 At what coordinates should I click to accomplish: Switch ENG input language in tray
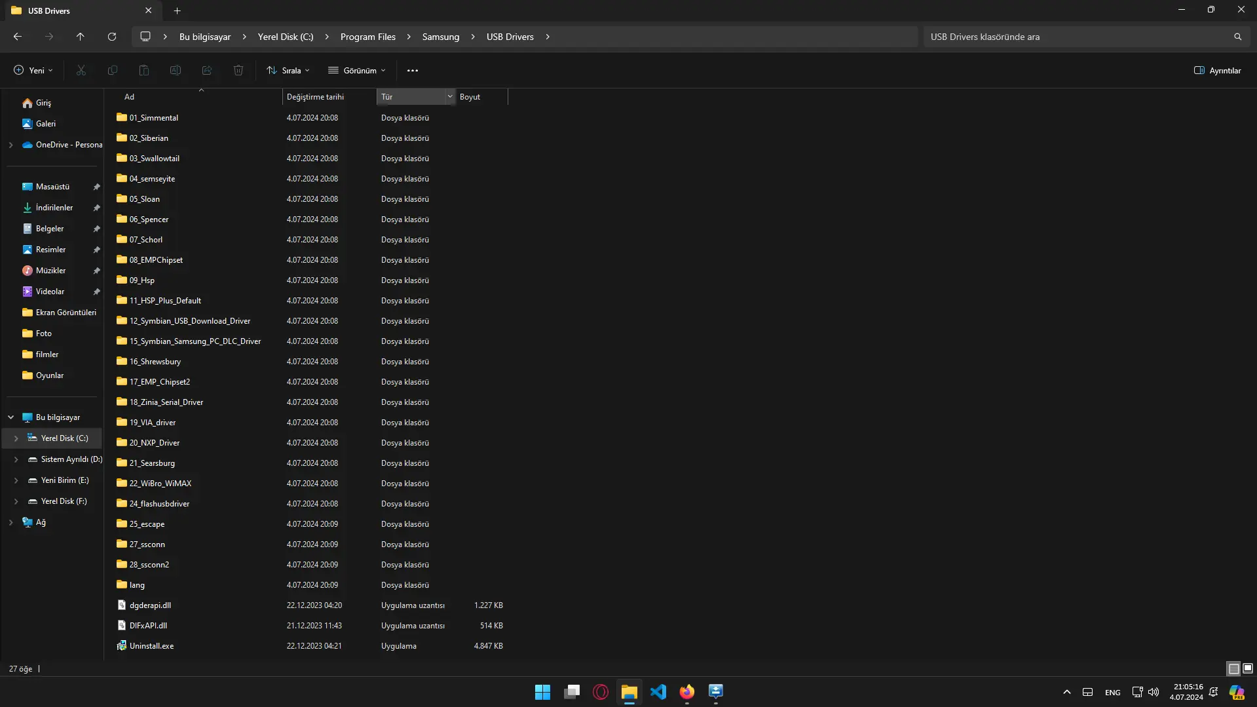(1112, 692)
